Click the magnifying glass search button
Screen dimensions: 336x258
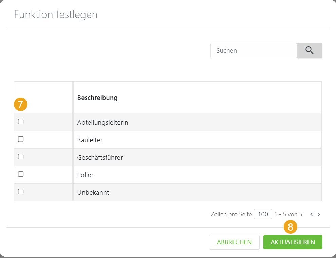coord(310,50)
